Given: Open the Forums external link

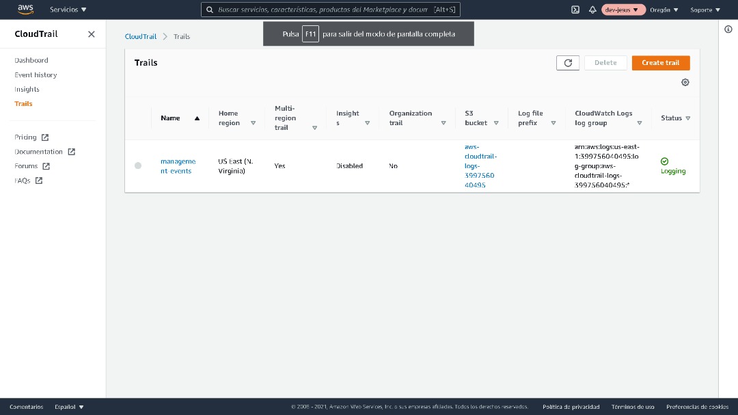Looking at the screenshot, I should 31,166.
